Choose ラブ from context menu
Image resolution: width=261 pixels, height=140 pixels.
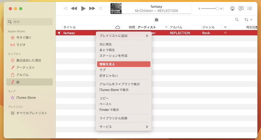(x=124, y=70)
